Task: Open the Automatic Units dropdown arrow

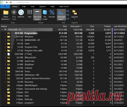Action: (x=64, y=19)
